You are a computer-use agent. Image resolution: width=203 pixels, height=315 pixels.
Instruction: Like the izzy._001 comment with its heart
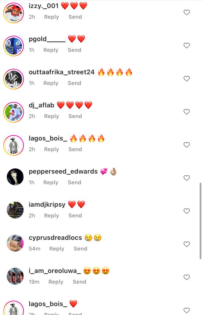click(186, 12)
